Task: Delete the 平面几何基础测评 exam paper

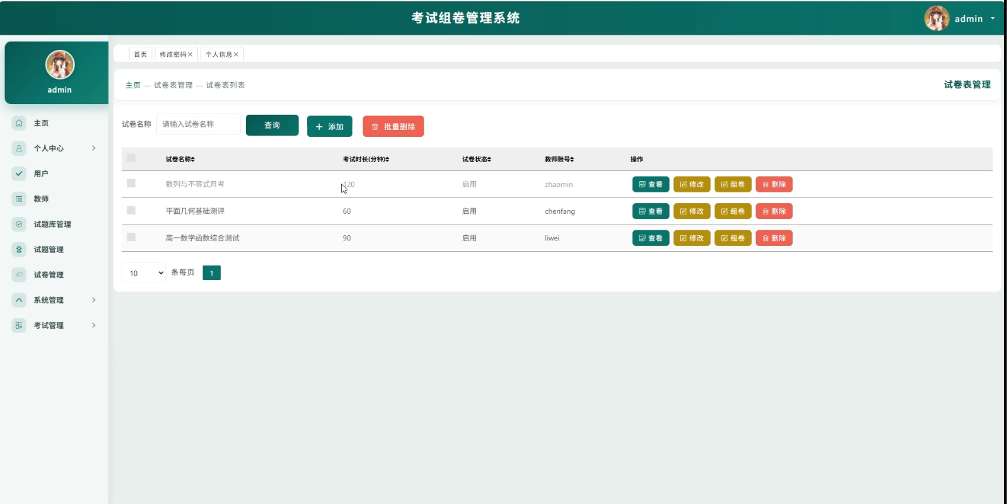Action: click(774, 211)
